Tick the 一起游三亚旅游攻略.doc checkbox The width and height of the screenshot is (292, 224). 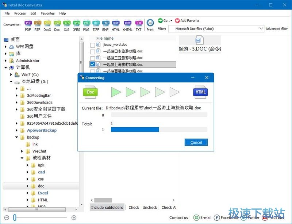click(92, 58)
